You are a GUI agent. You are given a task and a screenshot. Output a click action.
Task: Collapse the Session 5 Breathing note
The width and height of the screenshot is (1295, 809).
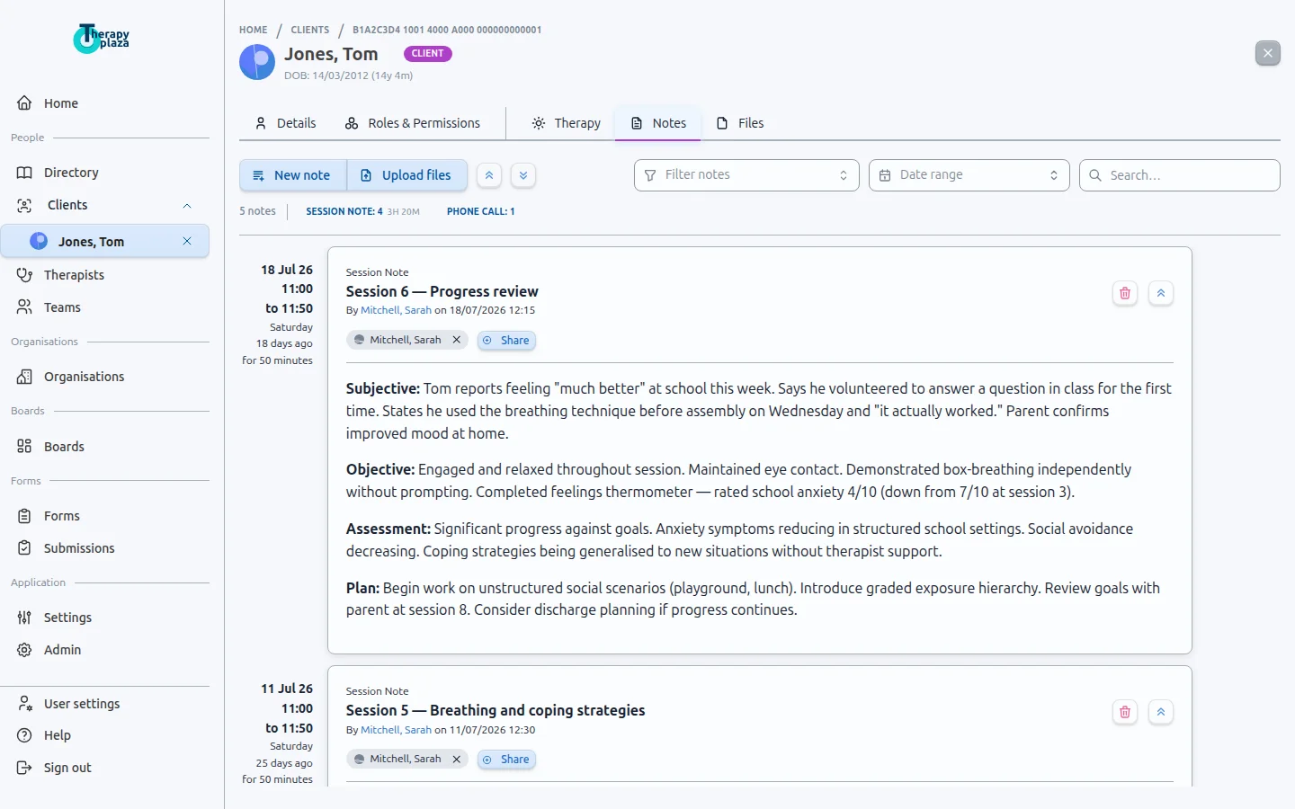1161,712
